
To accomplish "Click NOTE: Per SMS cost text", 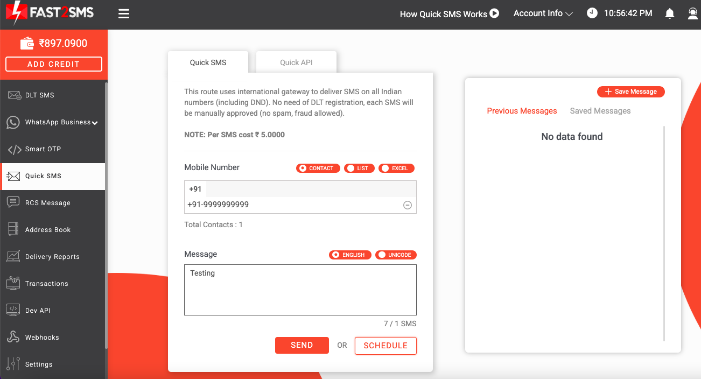I will coord(234,135).
